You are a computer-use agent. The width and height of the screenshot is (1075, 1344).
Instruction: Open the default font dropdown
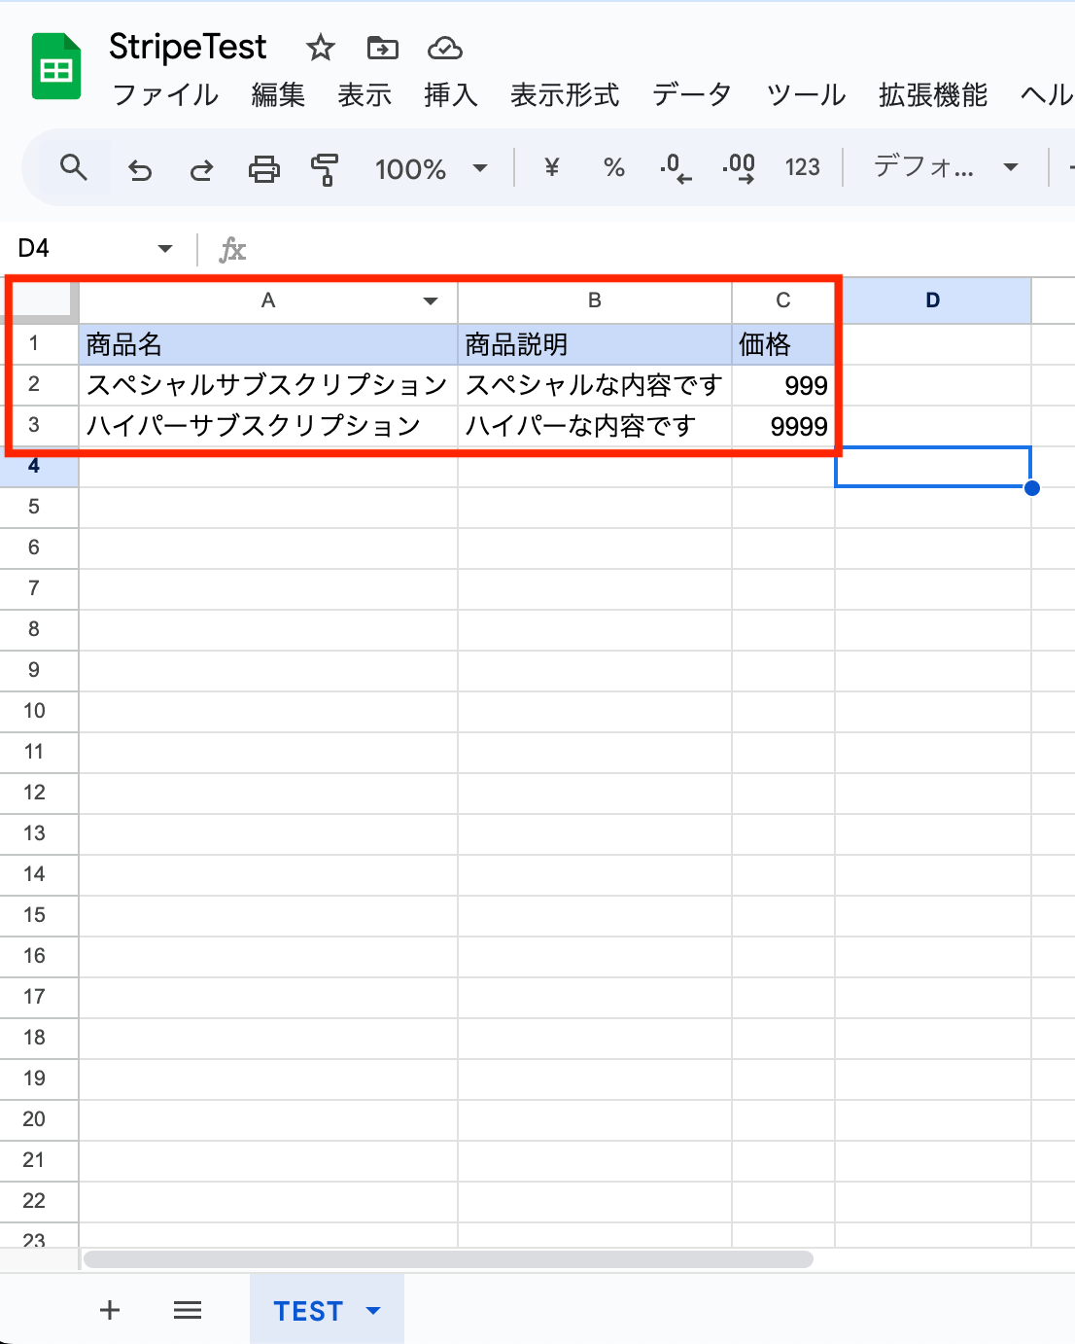[x=946, y=167]
